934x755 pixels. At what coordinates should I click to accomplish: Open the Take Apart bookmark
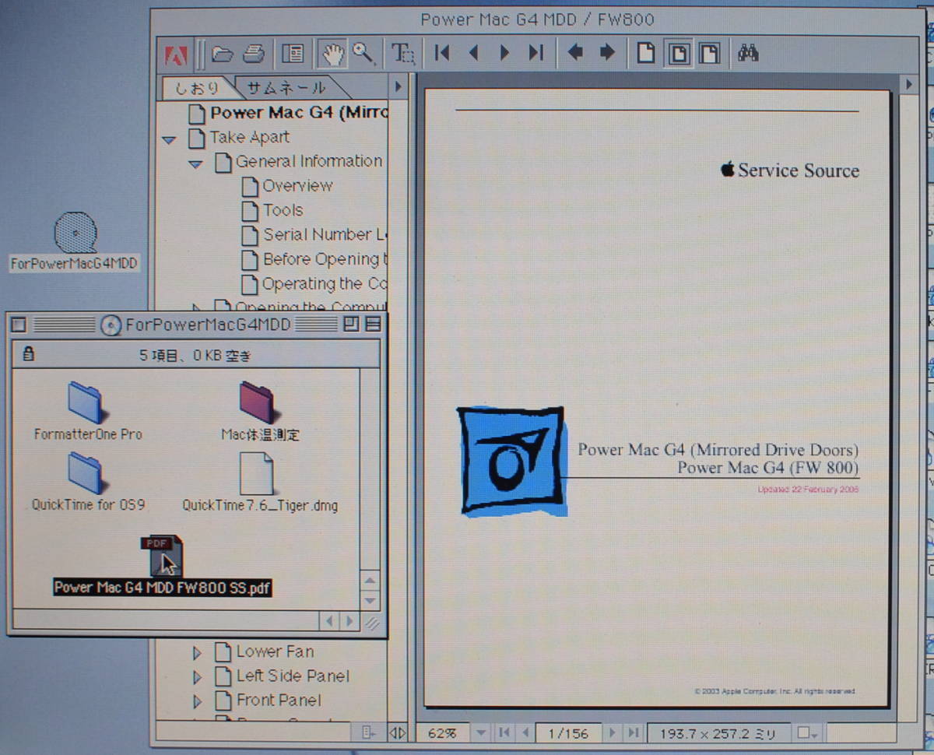click(x=249, y=138)
